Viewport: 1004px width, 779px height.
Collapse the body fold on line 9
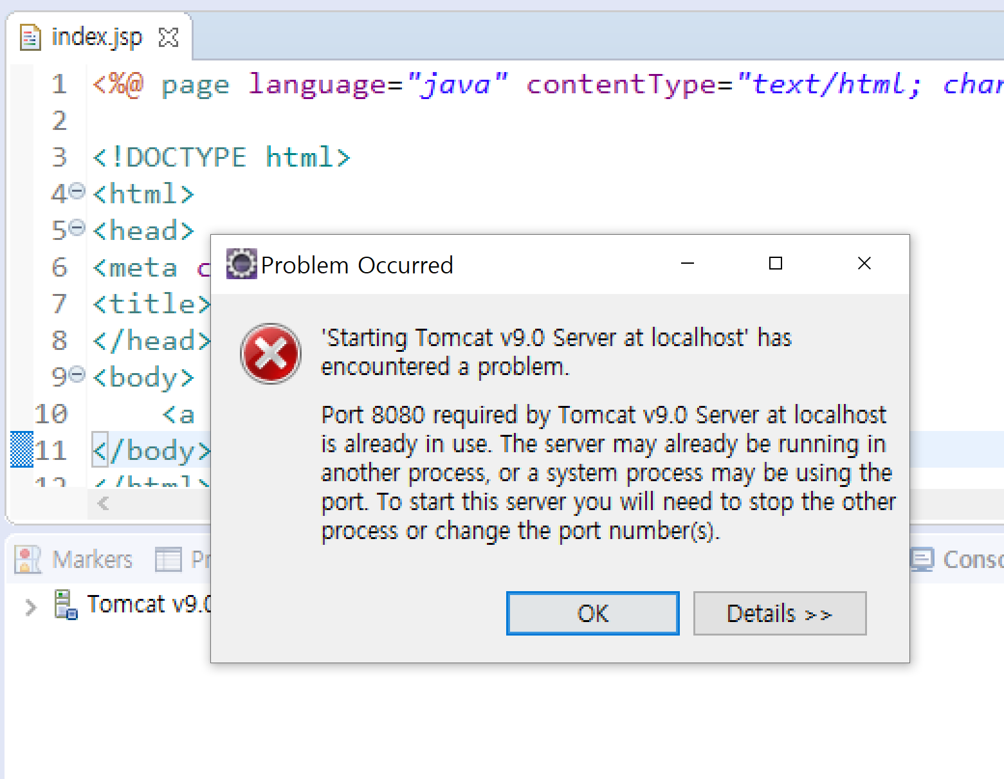tap(77, 374)
